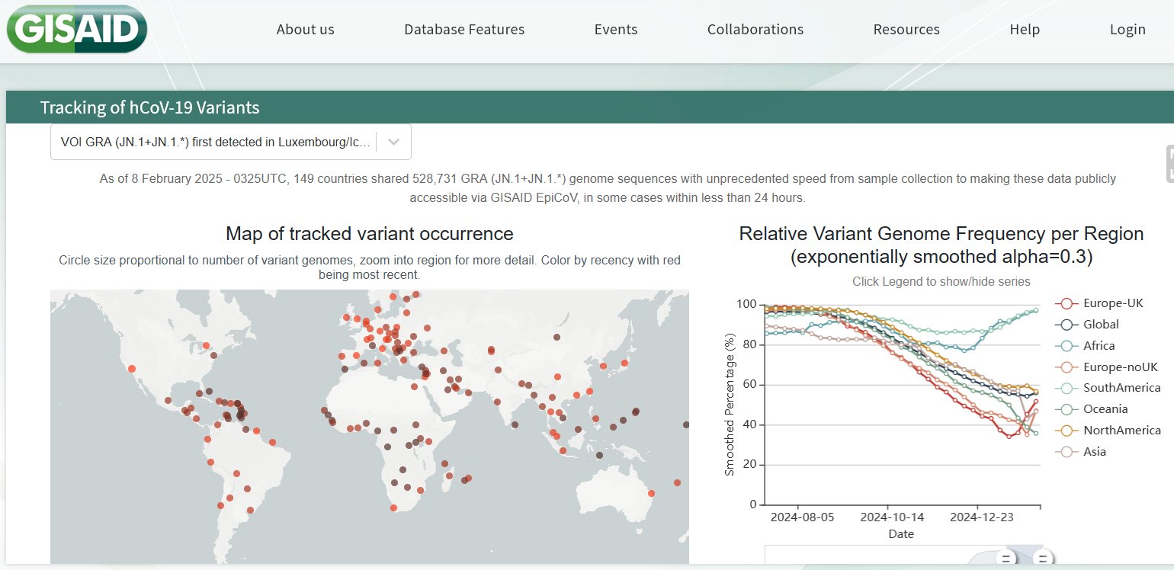Open the Database Features menu
The image size is (1174, 570).
tap(464, 30)
